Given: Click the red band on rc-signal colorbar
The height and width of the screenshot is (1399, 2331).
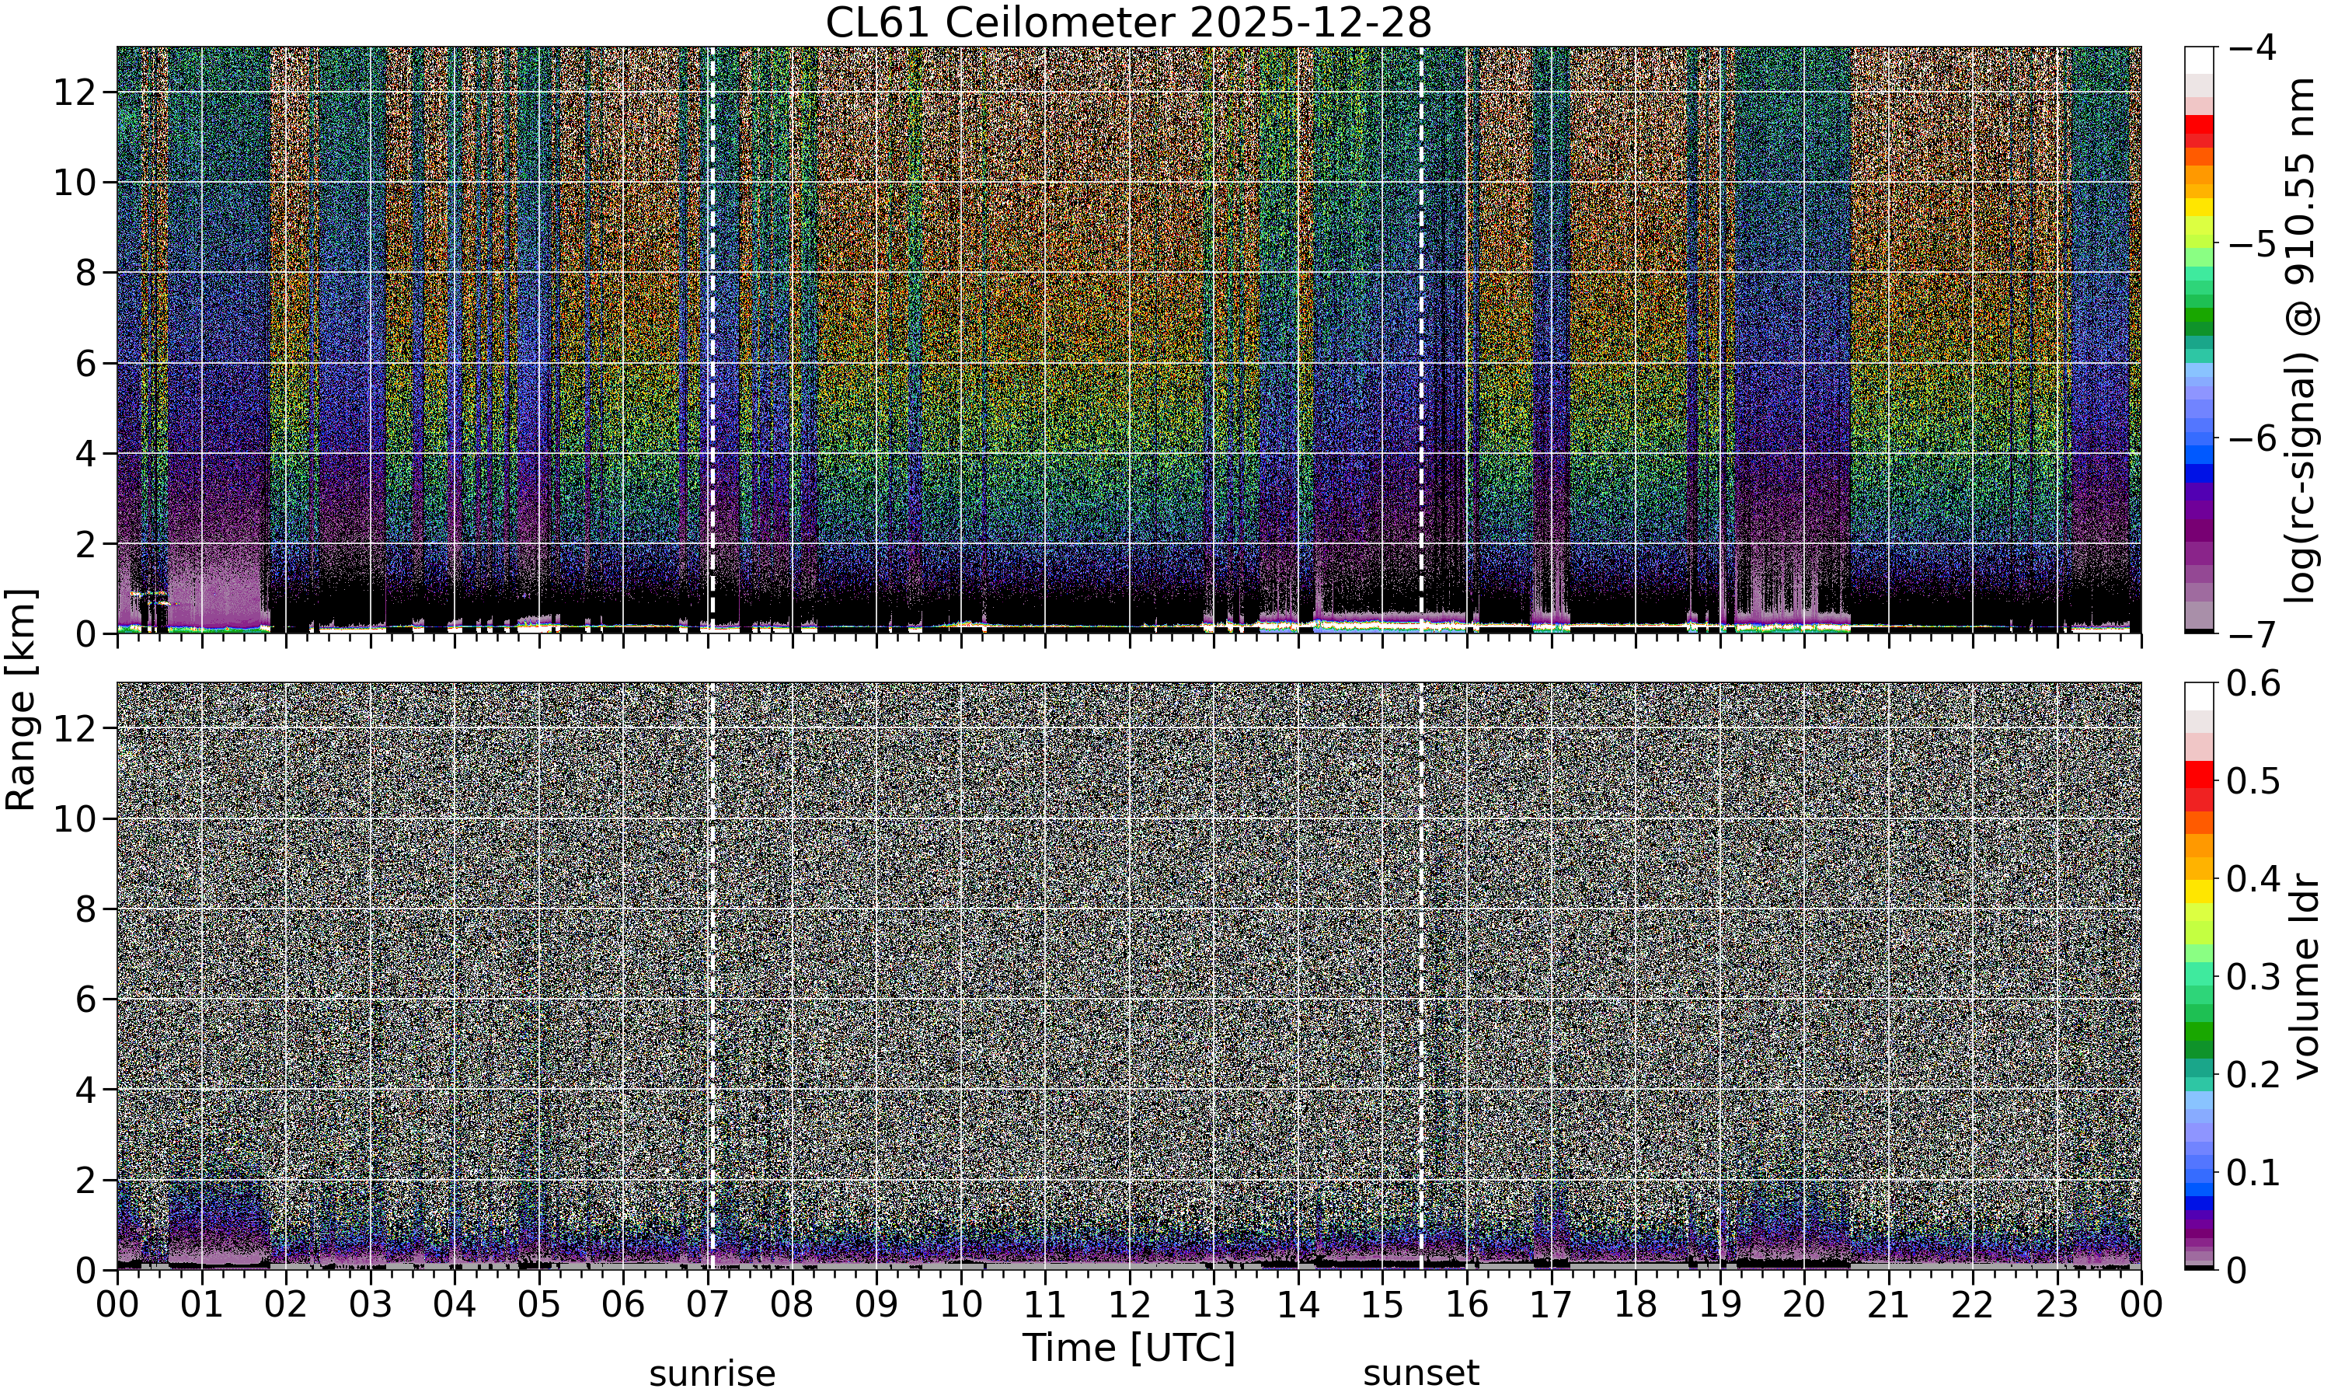Looking at the screenshot, I should tap(2198, 125).
